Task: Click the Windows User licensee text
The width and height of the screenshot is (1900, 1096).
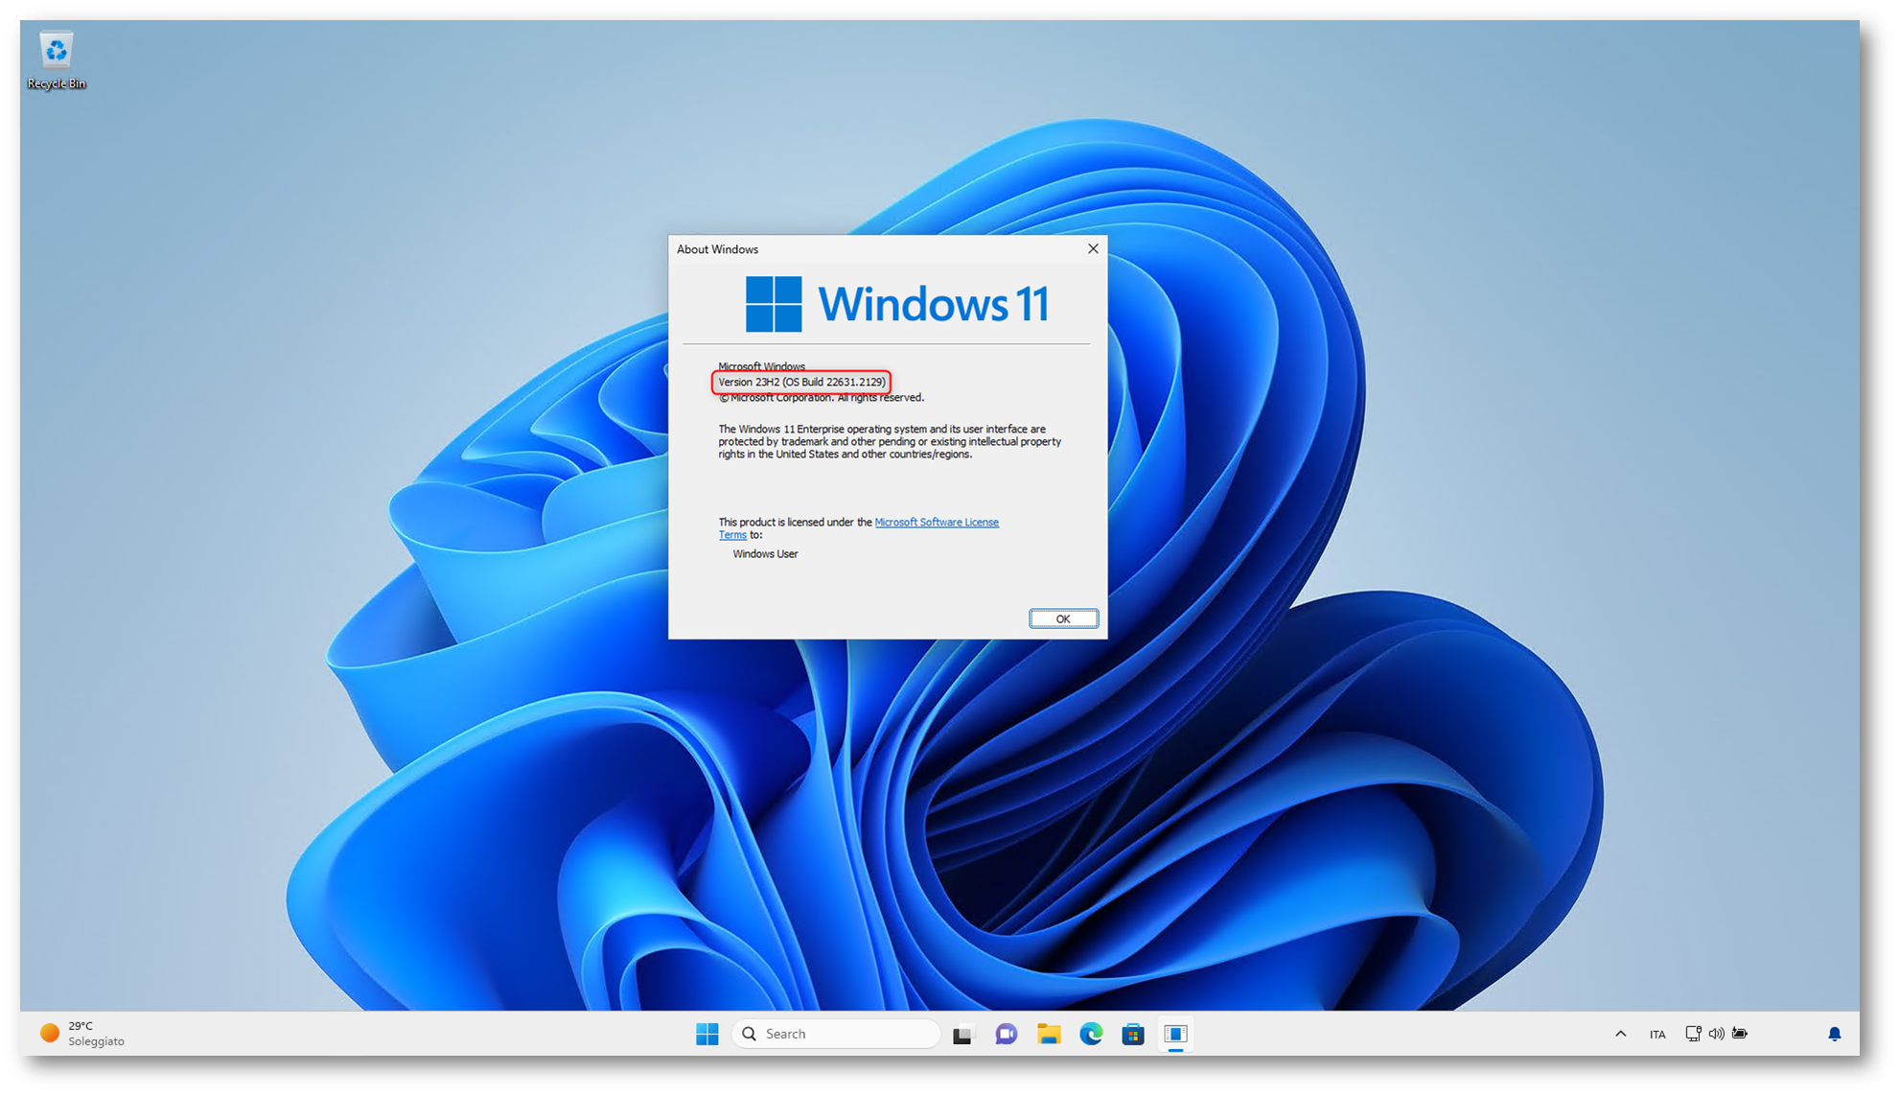Action: point(765,554)
